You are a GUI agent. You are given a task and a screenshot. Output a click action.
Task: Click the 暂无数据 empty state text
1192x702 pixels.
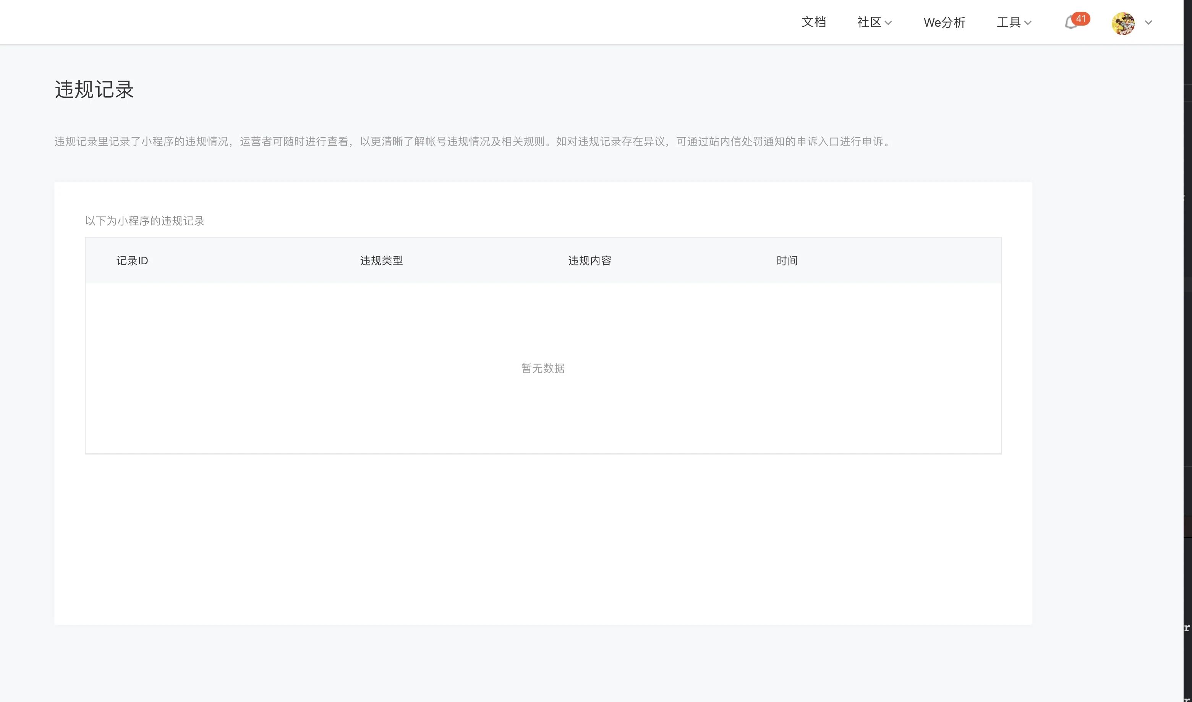(x=543, y=368)
